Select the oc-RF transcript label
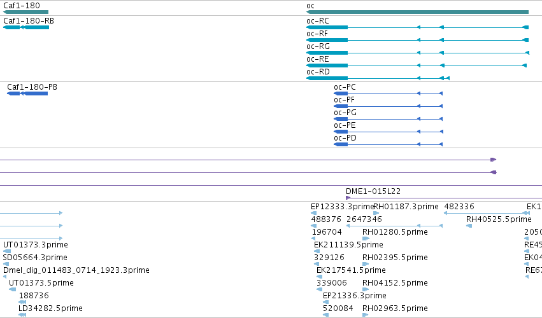This screenshot has height=318, width=542. pyautogui.click(x=317, y=34)
